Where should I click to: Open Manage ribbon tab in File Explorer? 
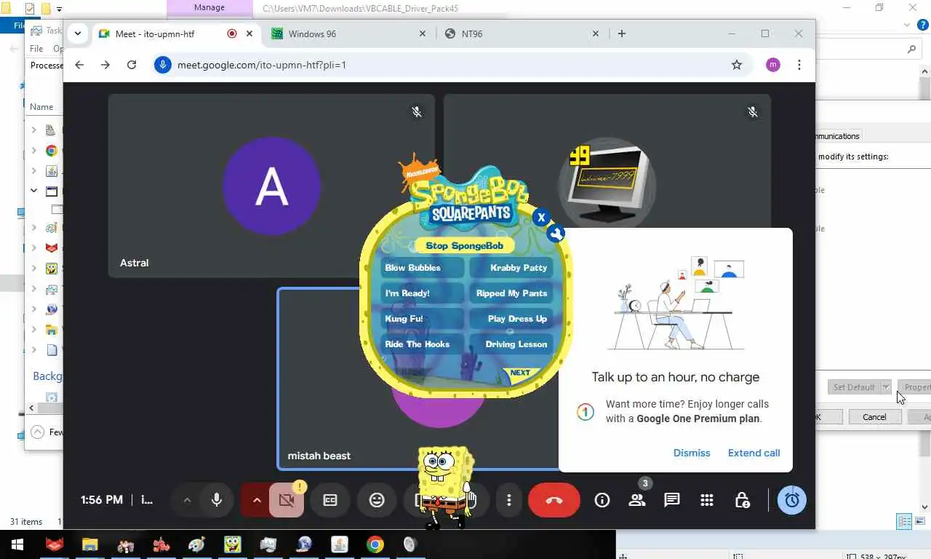point(209,7)
